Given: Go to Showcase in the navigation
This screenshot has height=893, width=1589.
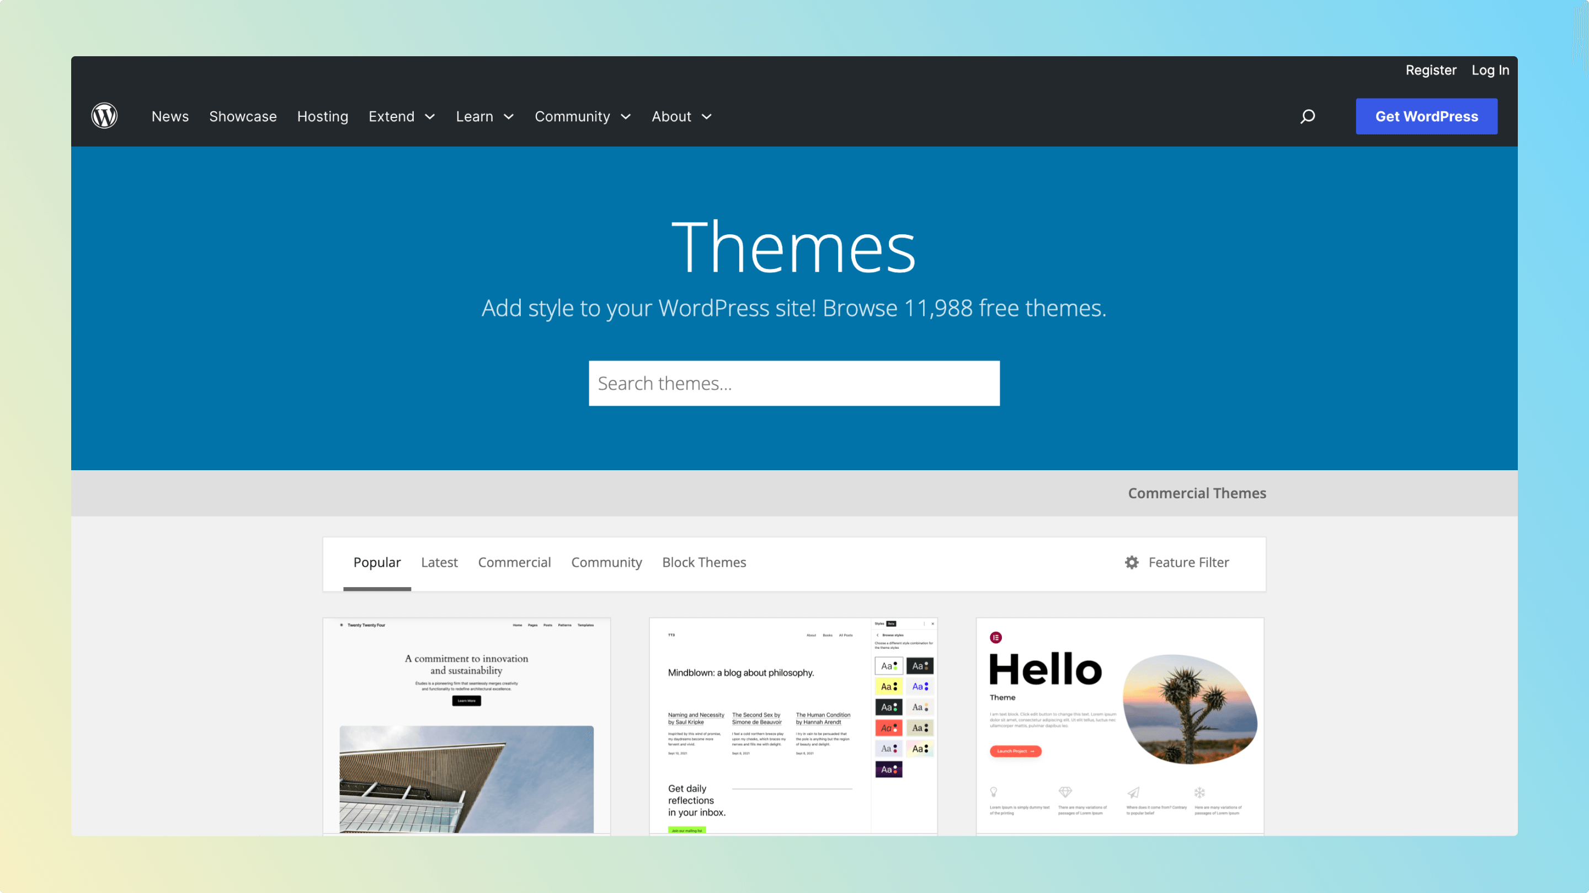Looking at the screenshot, I should tap(243, 116).
